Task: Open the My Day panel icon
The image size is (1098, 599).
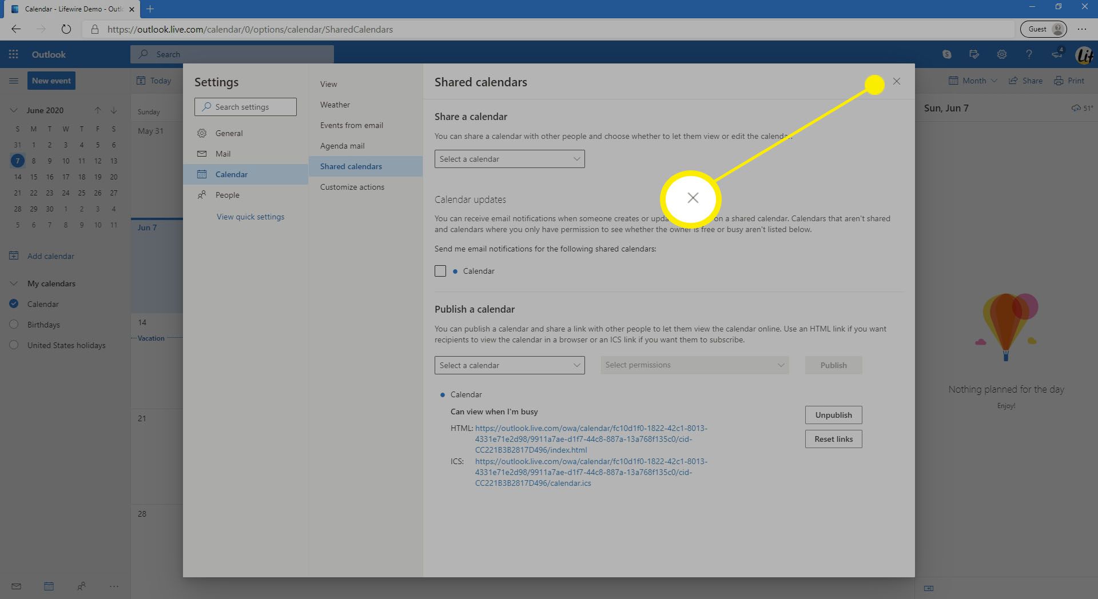Action: click(x=974, y=54)
